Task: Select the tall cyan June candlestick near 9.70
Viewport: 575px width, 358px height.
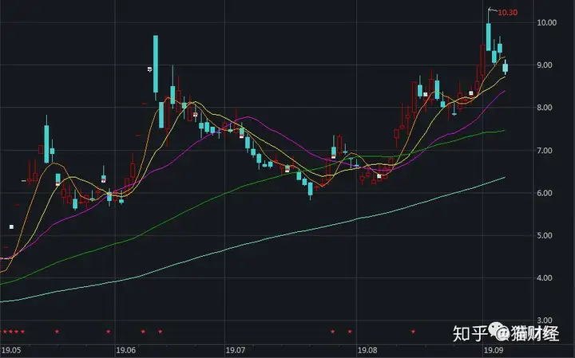Action: [x=156, y=64]
